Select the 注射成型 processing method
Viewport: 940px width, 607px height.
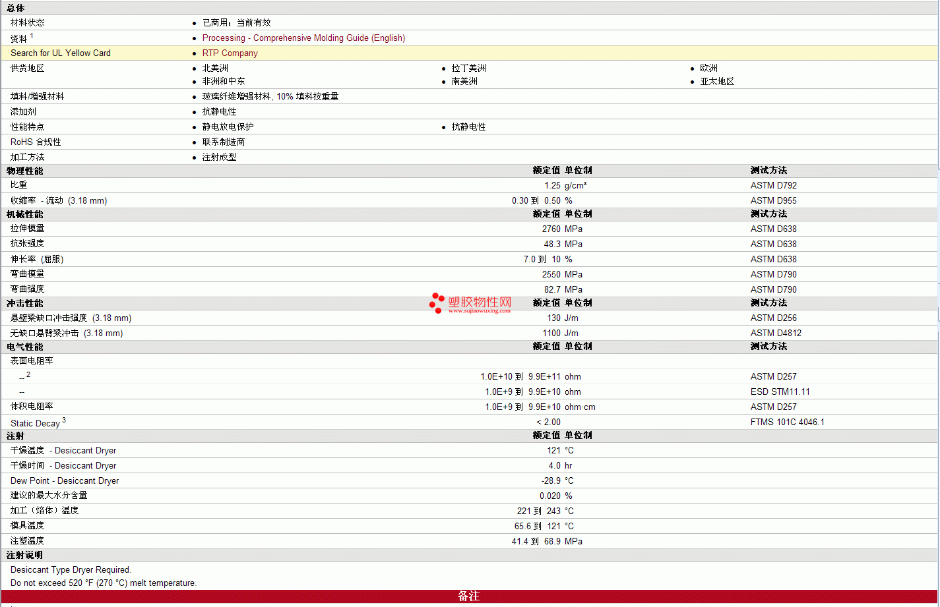[x=220, y=158]
